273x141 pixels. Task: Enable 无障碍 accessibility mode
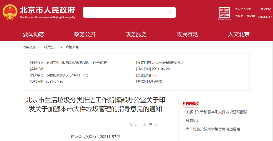click(239, 16)
